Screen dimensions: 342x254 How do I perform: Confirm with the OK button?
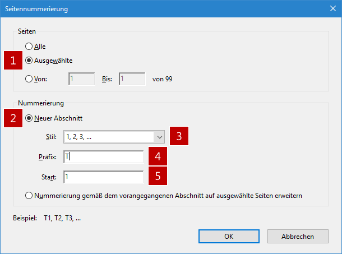[x=229, y=236]
